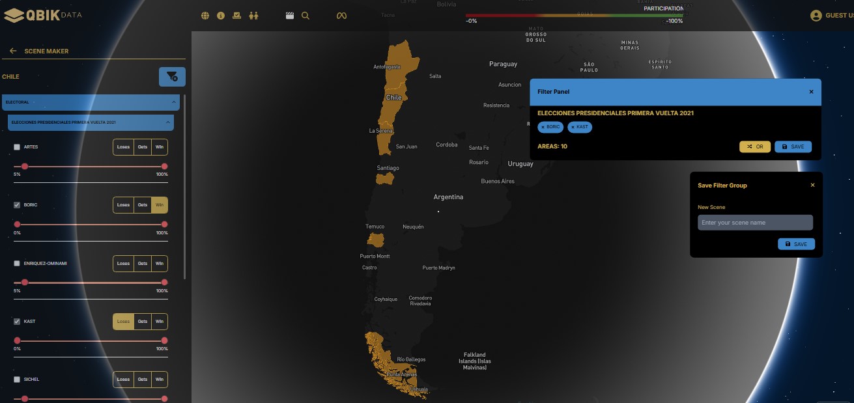Open the clapperboard scene icon
854x403 pixels.
pos(290,16)
